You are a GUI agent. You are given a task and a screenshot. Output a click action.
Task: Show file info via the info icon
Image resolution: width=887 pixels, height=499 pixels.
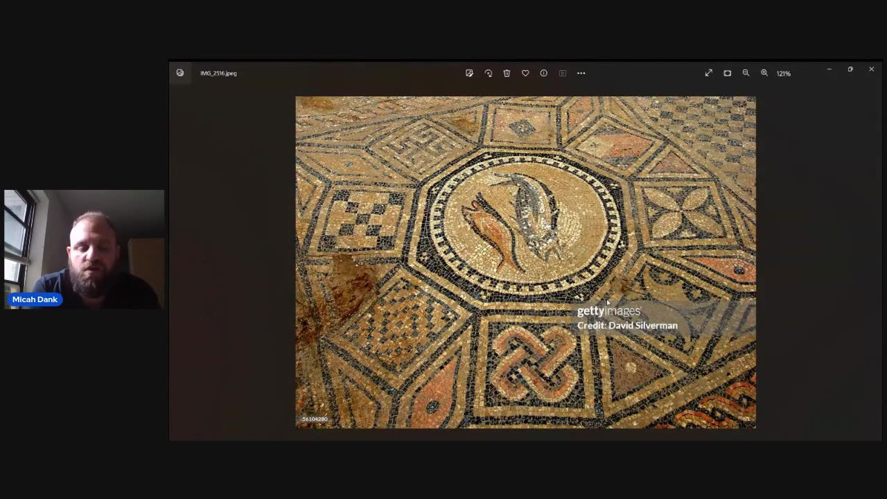pyautogui.click(x=544, y=73)
